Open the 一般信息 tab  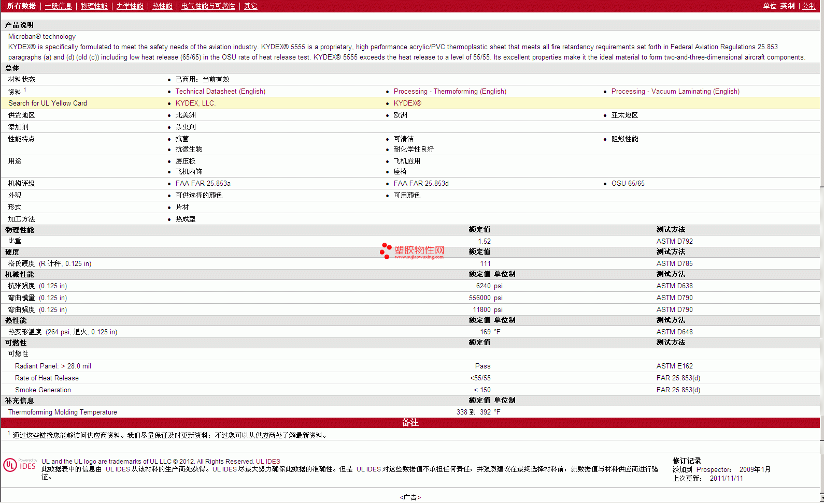(58, 6)
